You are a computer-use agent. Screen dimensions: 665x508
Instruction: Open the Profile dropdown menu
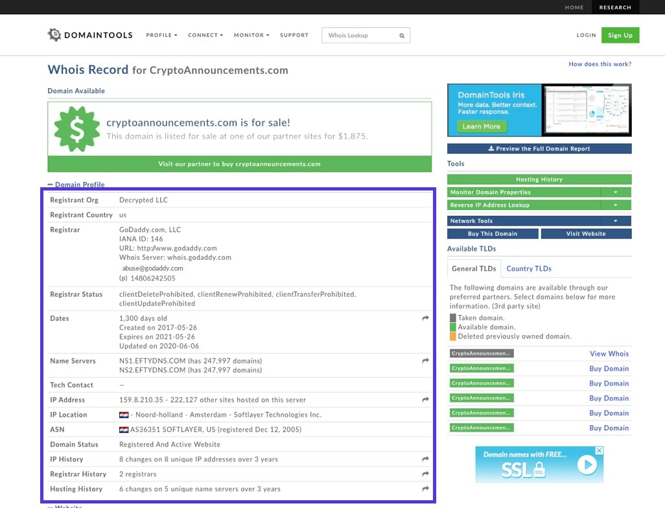coord(161,35)
